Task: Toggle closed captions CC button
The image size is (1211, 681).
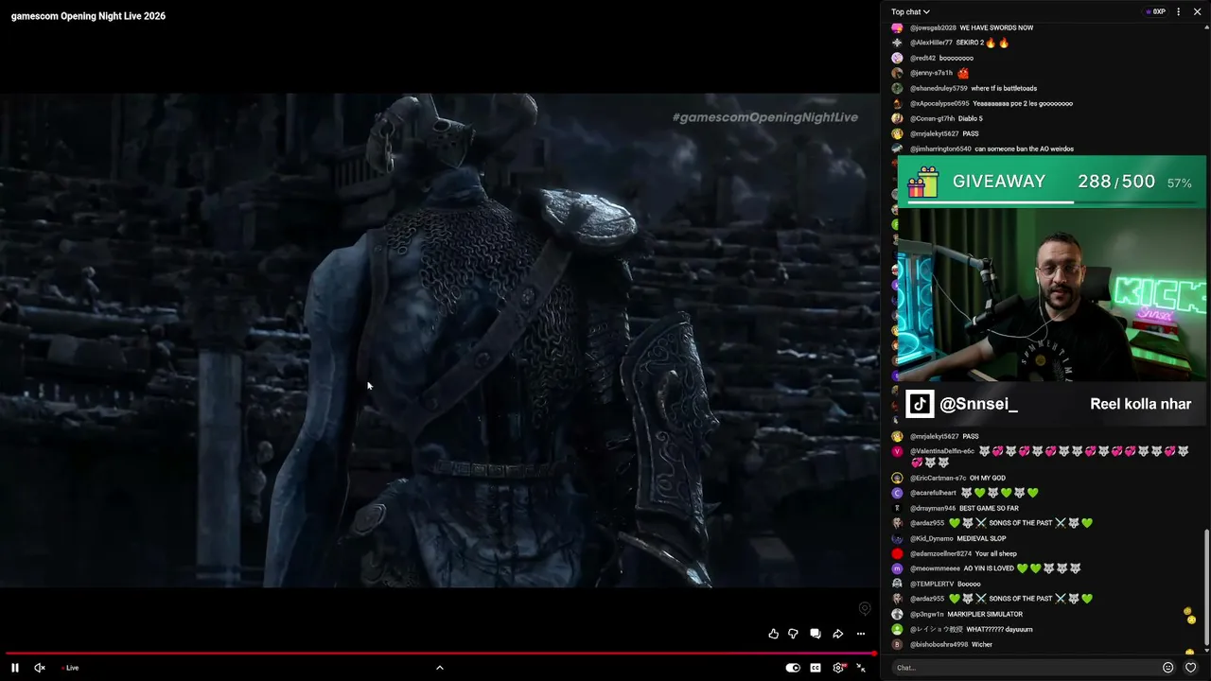Action: click(x=816, y=668)
